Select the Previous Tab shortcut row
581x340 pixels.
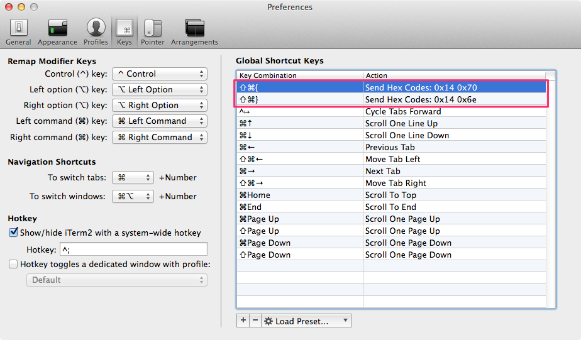391,147
